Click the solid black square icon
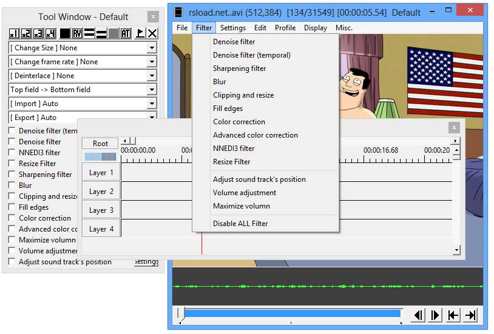This screenshot has width=494, height=334. coord(65,33)
